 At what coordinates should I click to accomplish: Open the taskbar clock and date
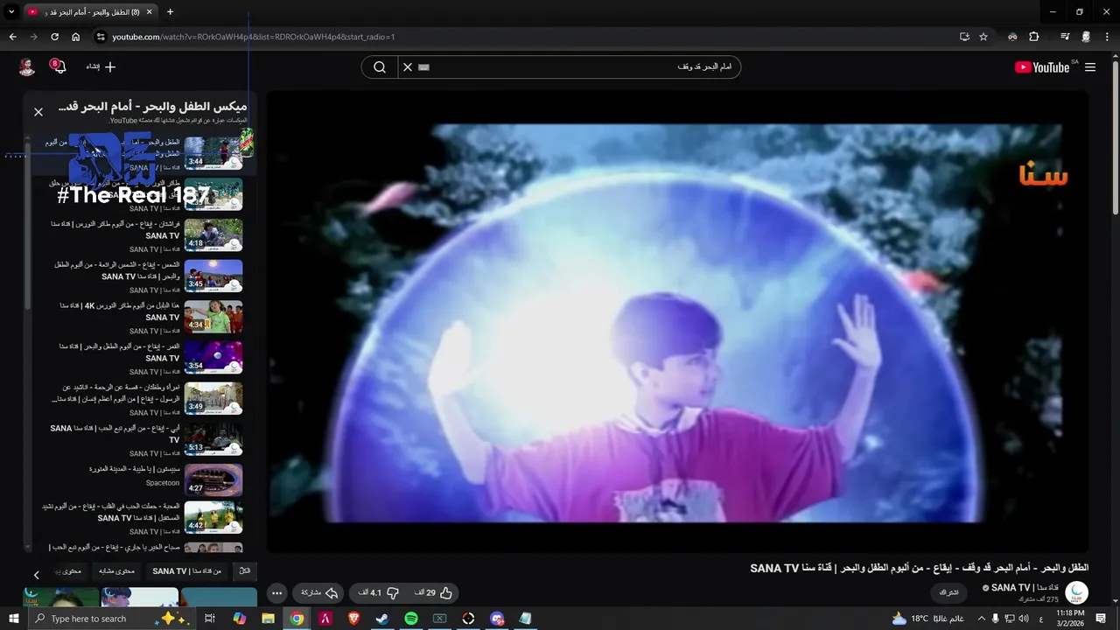click(x=1069, y=619)
